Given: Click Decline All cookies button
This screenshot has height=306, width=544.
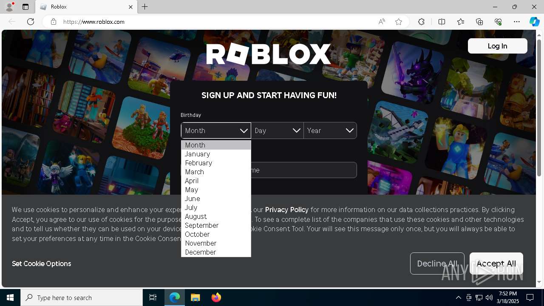Looking at the screenshot, I should [x=437, y=263].
